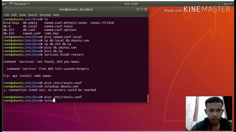This screenshot has width=236, height=132.
Task: Click the 'db.root' file name
Action: click(29, 30)
